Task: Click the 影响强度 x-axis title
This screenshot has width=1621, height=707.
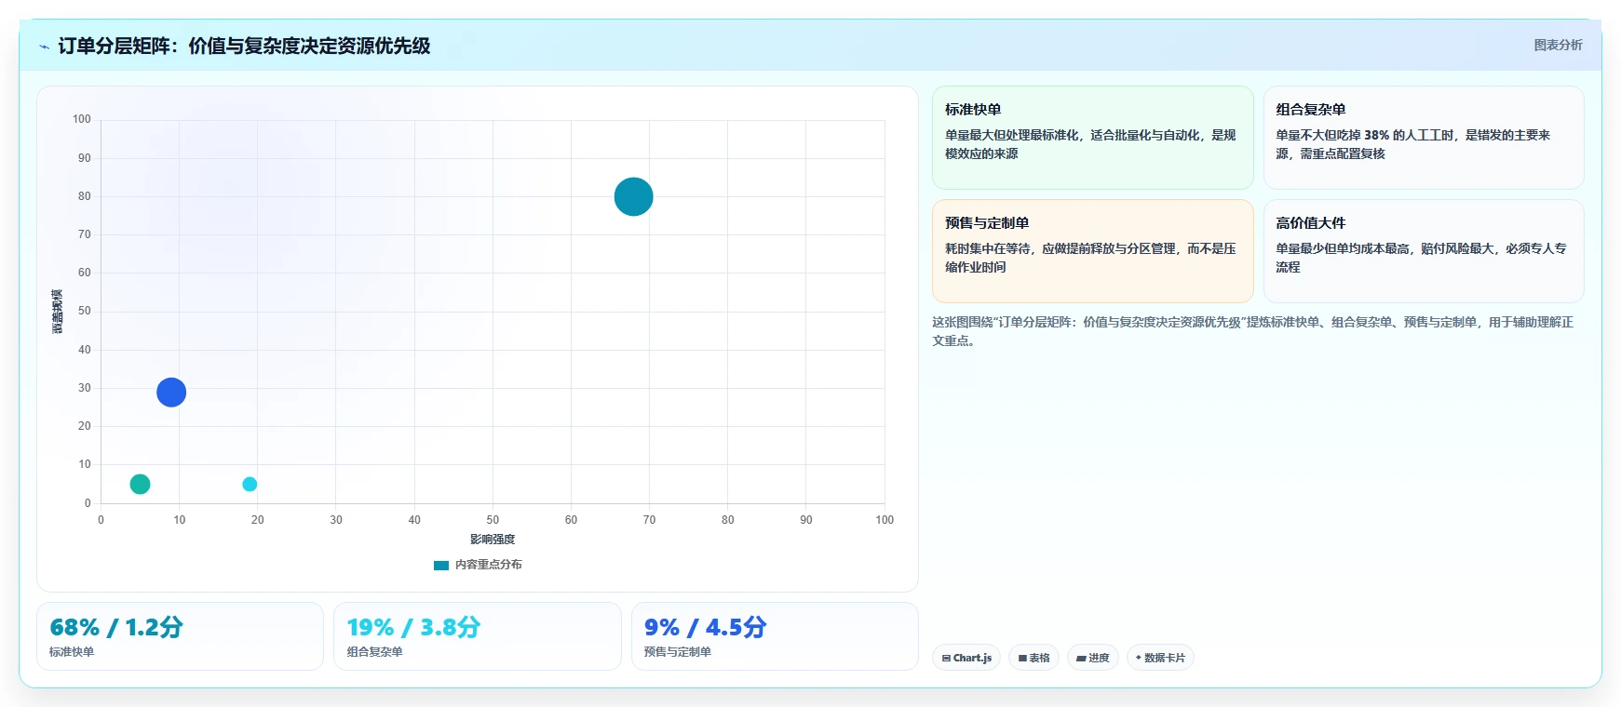Action: [493, 540]
